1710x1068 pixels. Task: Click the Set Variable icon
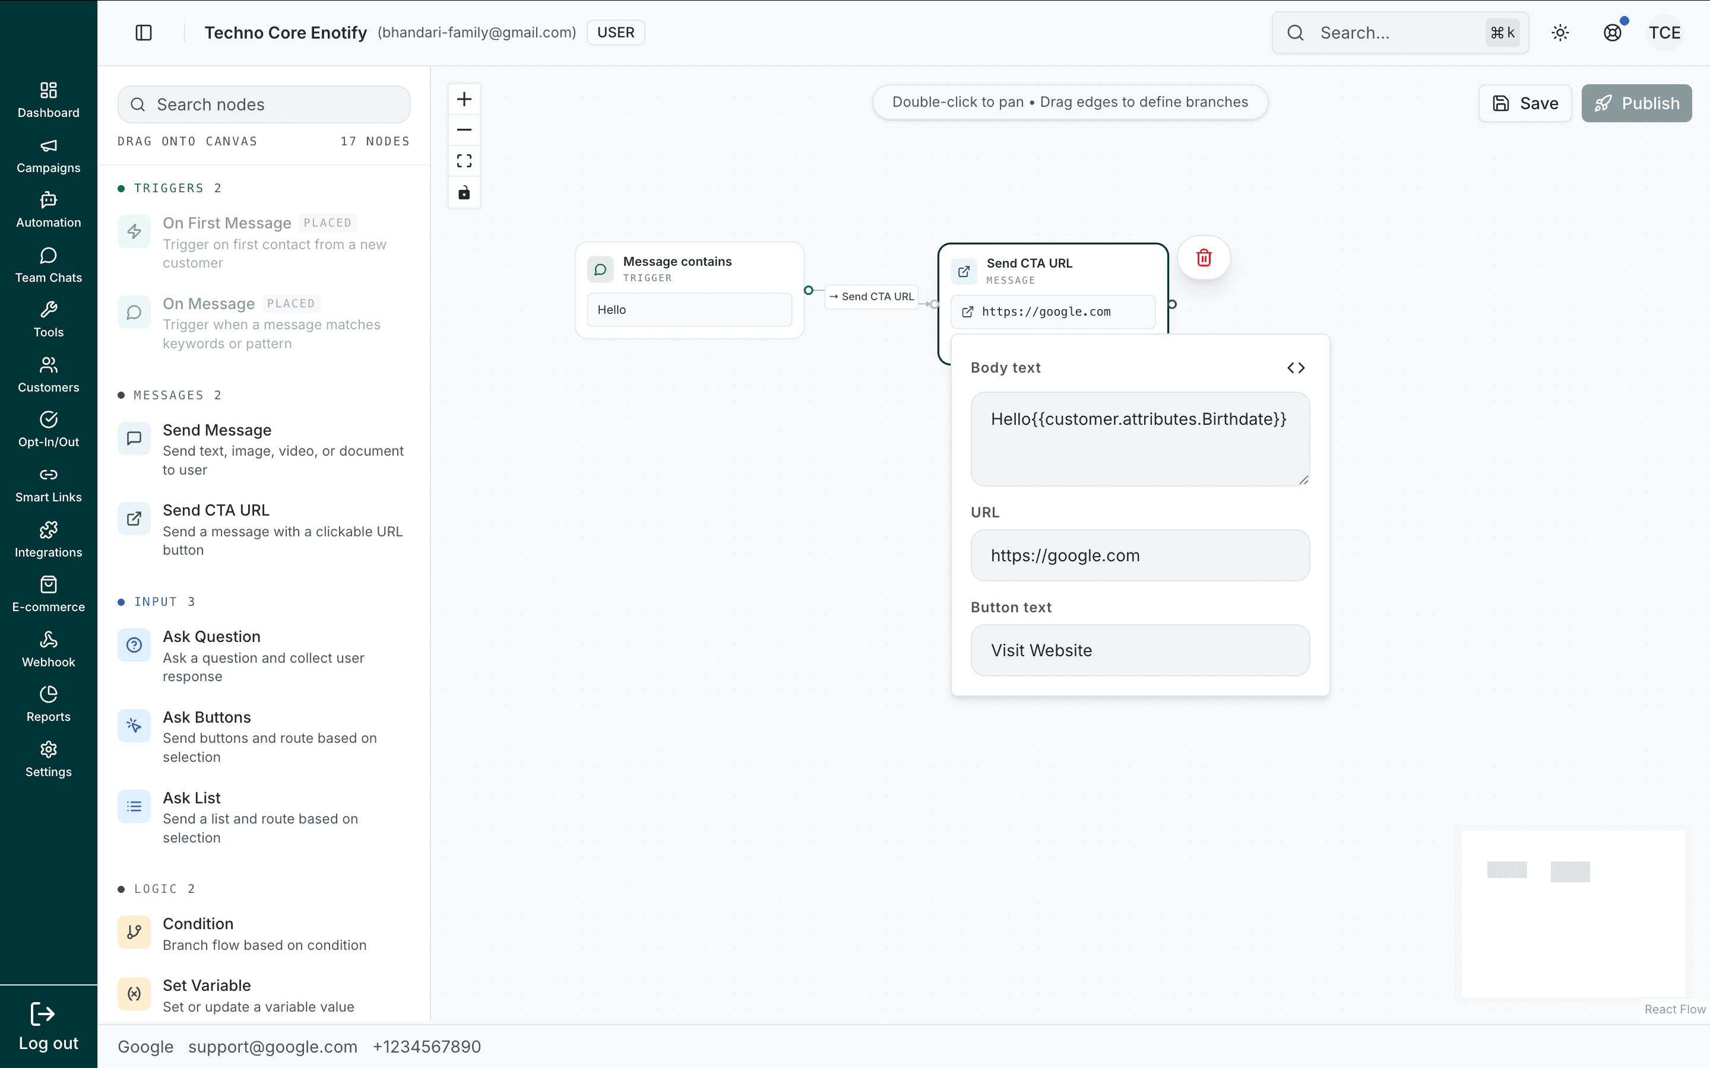(x=134, y=994)
